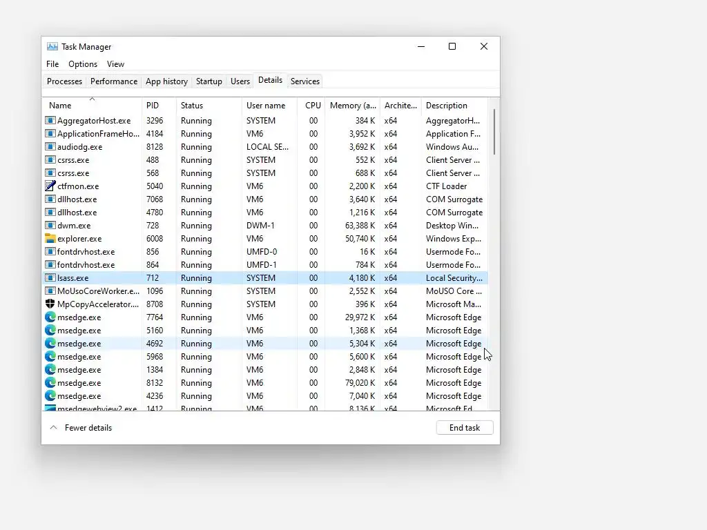This screenshot has height=530, width=707.
Task: Maximize the Task Manager window
Action: click(452, 46)
